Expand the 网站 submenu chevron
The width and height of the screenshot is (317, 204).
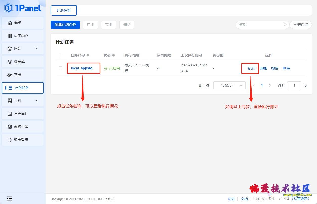(37, 49)
